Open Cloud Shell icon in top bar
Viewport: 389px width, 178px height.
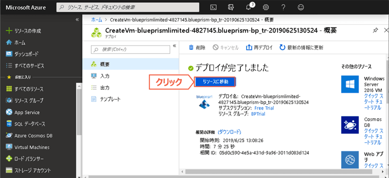[x=213, y=7]
